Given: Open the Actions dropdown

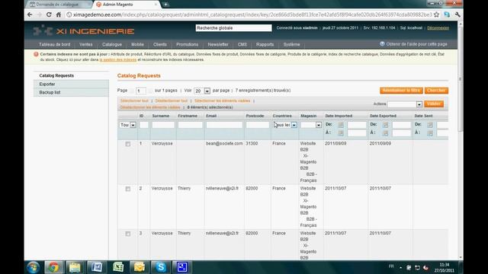Looking at the screenshot, I should click(405, 104).
